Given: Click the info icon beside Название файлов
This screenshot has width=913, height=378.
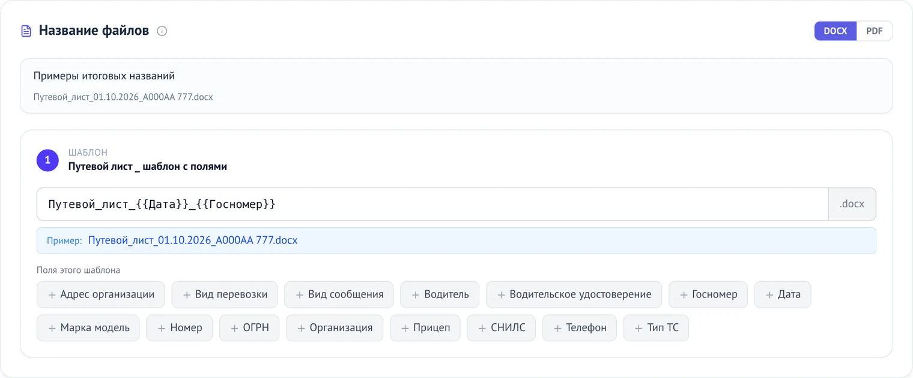Looking at the screenshot, I should click(162, 31).
